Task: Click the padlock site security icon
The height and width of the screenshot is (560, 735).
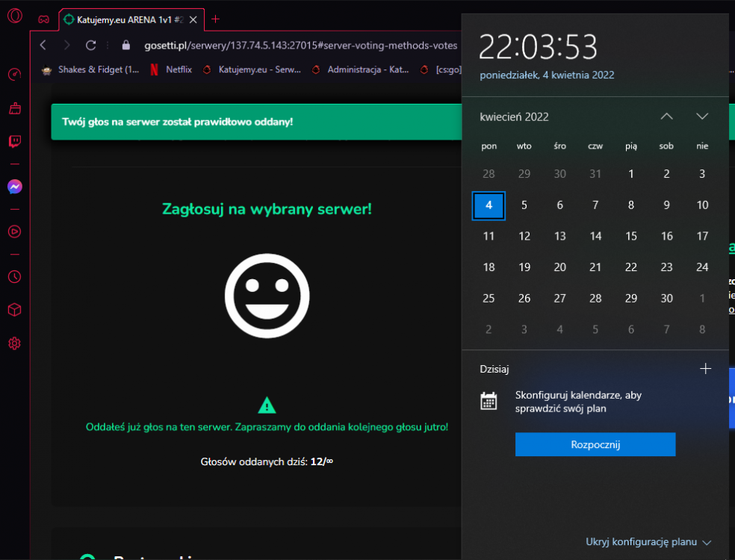Action: coord(125,45)
